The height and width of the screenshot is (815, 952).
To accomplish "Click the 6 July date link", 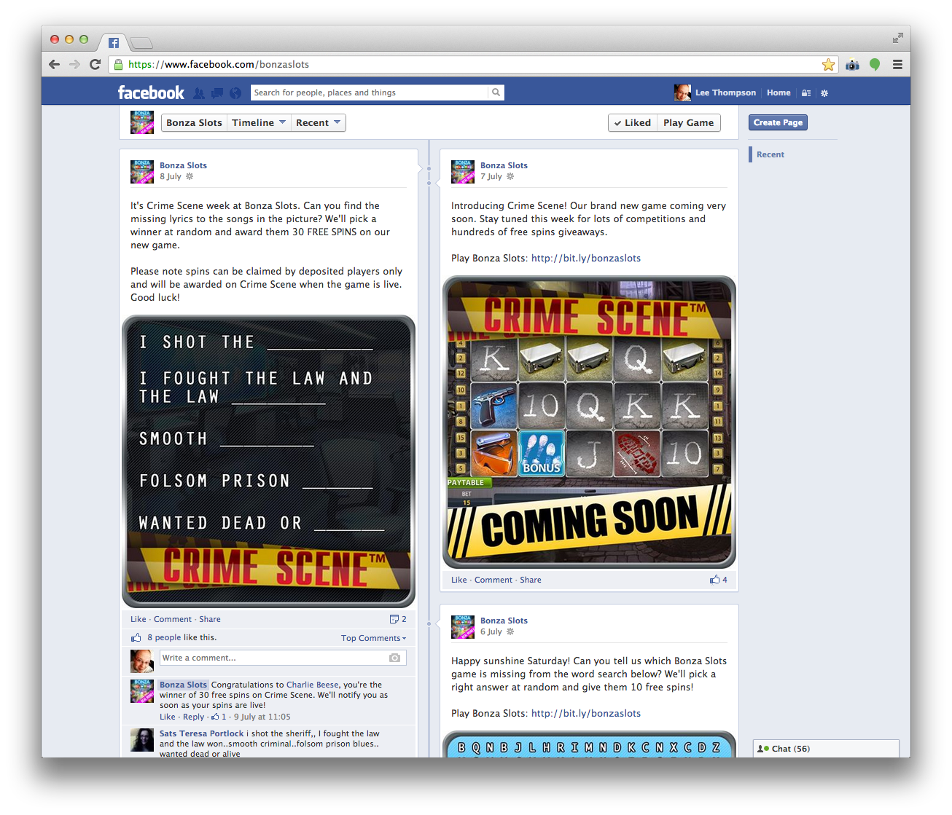I will point(491,631).
